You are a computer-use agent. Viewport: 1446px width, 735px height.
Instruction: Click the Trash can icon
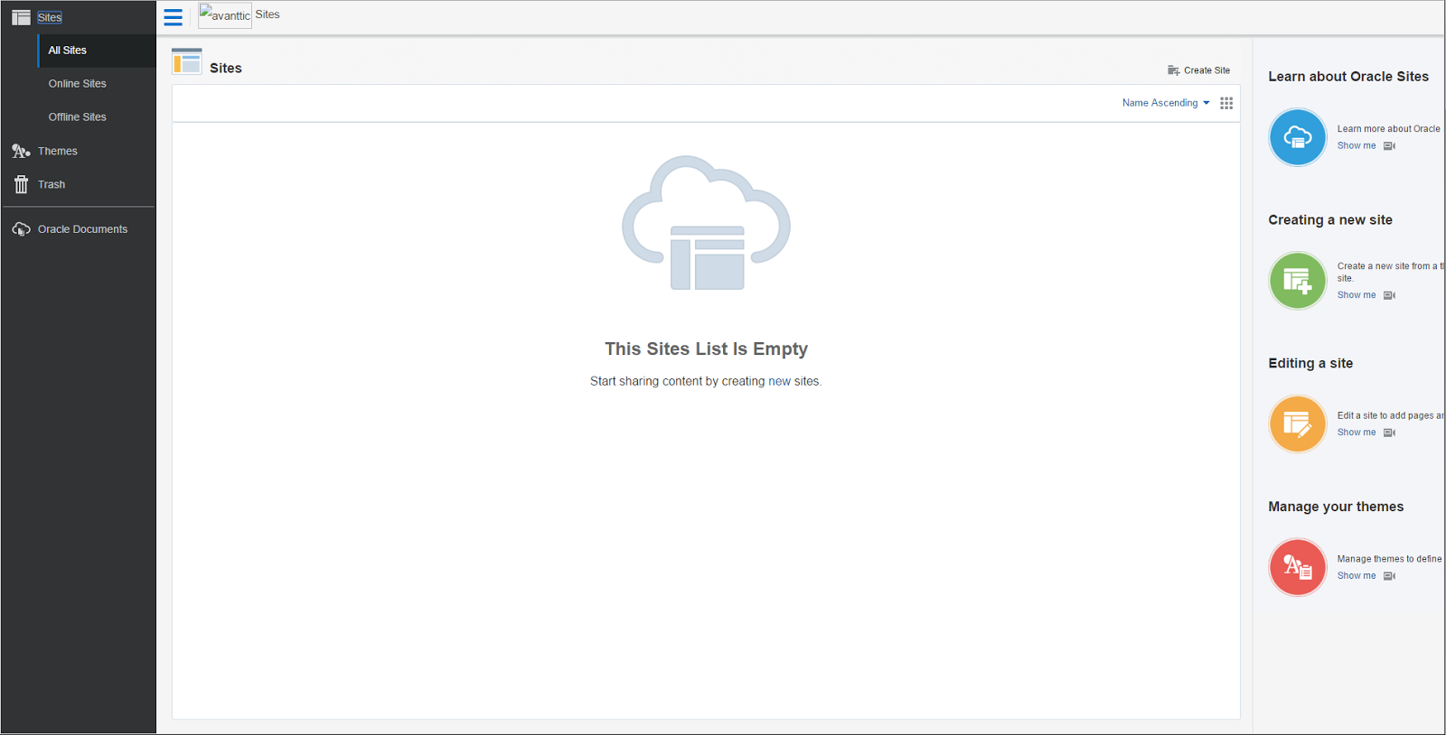pyautogui.click(x=21, y=184)
